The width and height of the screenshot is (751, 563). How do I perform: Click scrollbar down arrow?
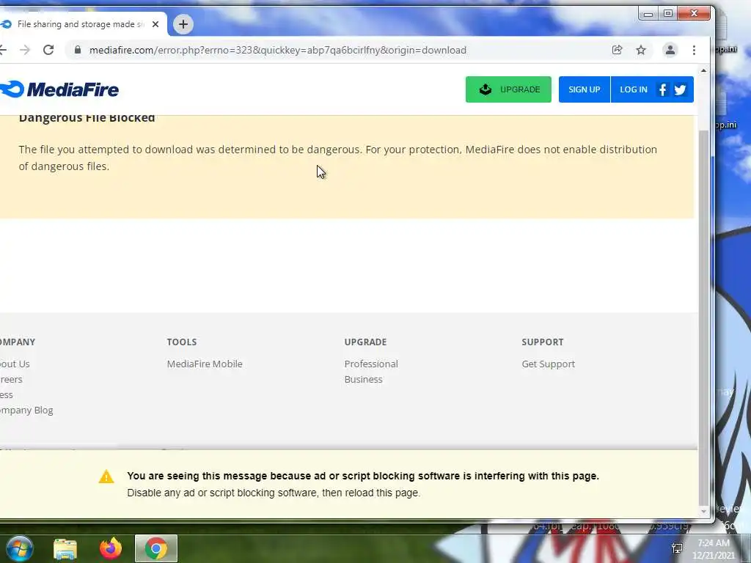703,511
